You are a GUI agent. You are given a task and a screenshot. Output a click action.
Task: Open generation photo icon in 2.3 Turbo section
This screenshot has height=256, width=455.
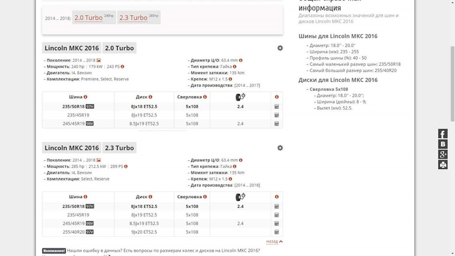pos(99,160)
